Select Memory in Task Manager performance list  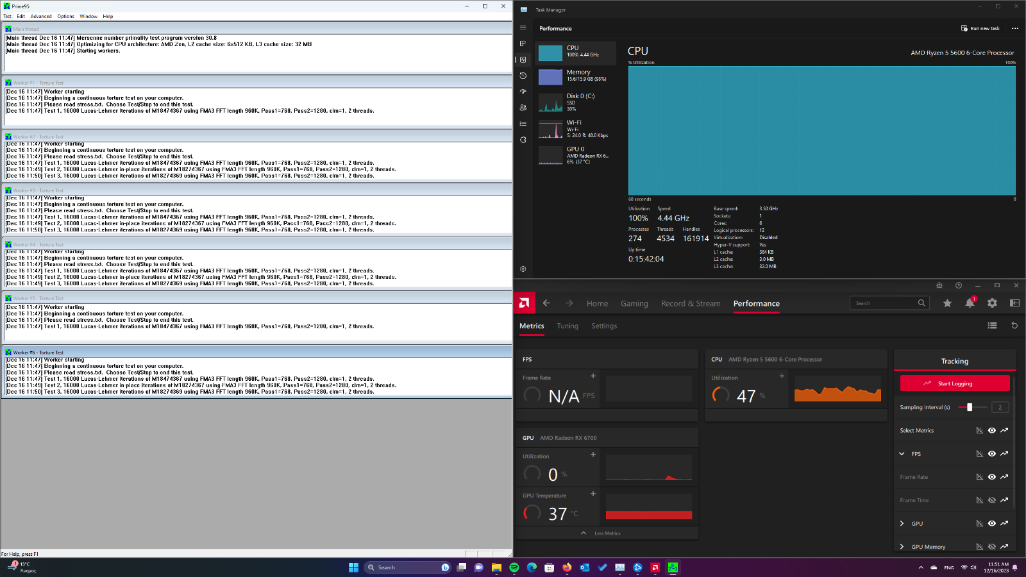coord(576,76)
